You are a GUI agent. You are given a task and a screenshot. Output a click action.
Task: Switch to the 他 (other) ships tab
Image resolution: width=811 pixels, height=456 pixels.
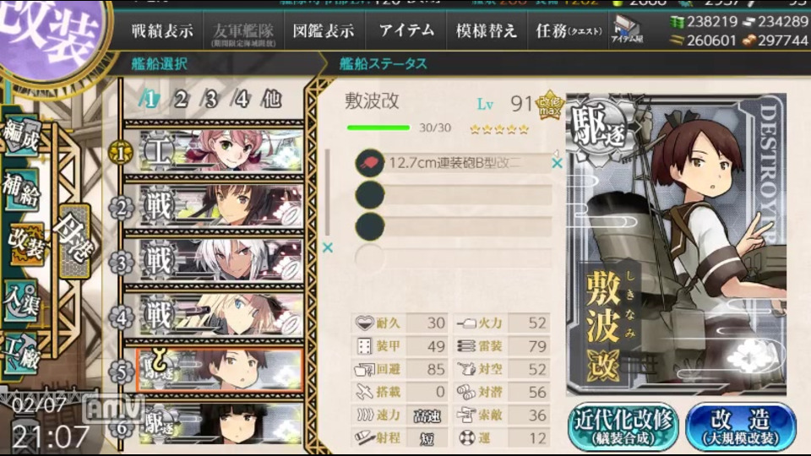(x=271, y=98)
